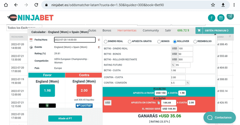Follow the IR A Betfair link
Screen dimensions: 240x125
click(x=159, y=98)
